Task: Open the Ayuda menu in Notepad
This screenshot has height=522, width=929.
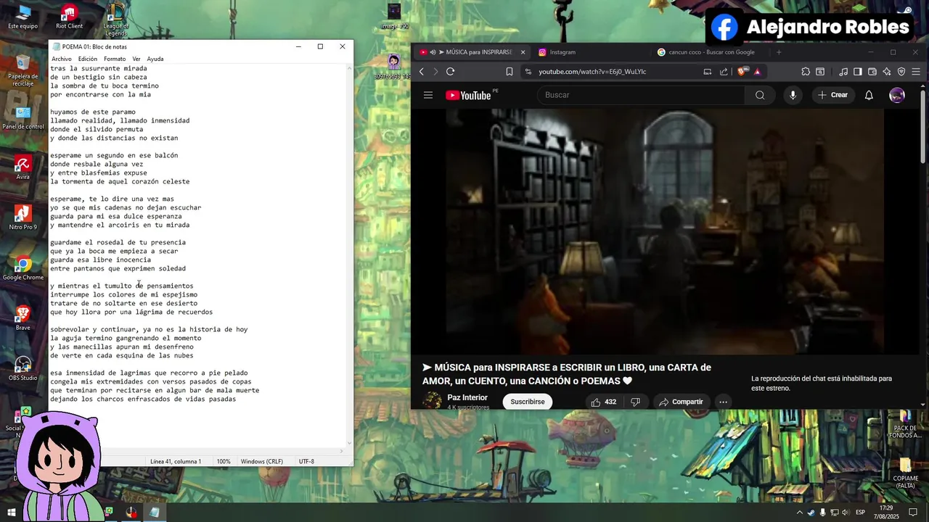Action: tap(155, 59)
